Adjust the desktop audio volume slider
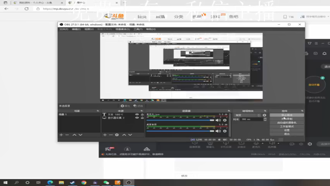The image size is (330, 186). (180, 131)
